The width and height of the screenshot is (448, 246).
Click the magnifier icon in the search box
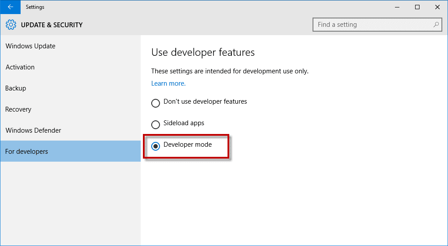pos(436,25)
